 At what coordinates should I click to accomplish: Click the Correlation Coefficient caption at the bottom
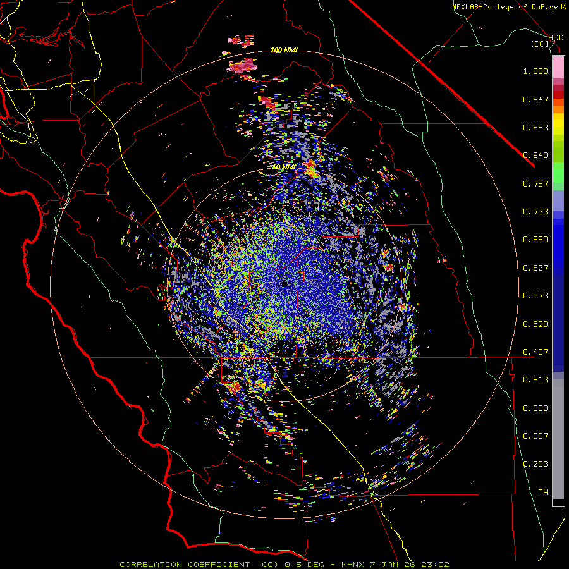pos(284,565)
